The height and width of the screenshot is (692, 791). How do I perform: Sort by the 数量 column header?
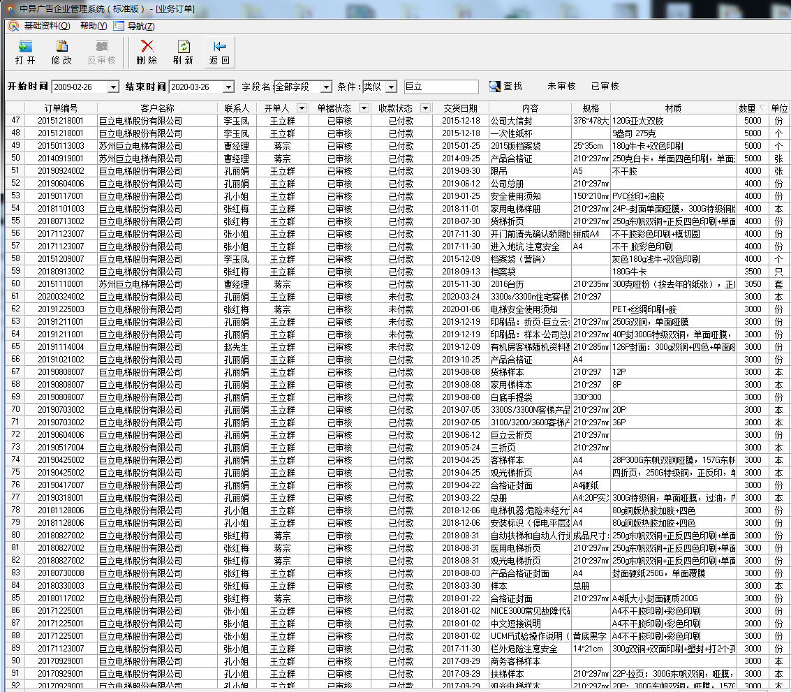click(x=747, y=108)
